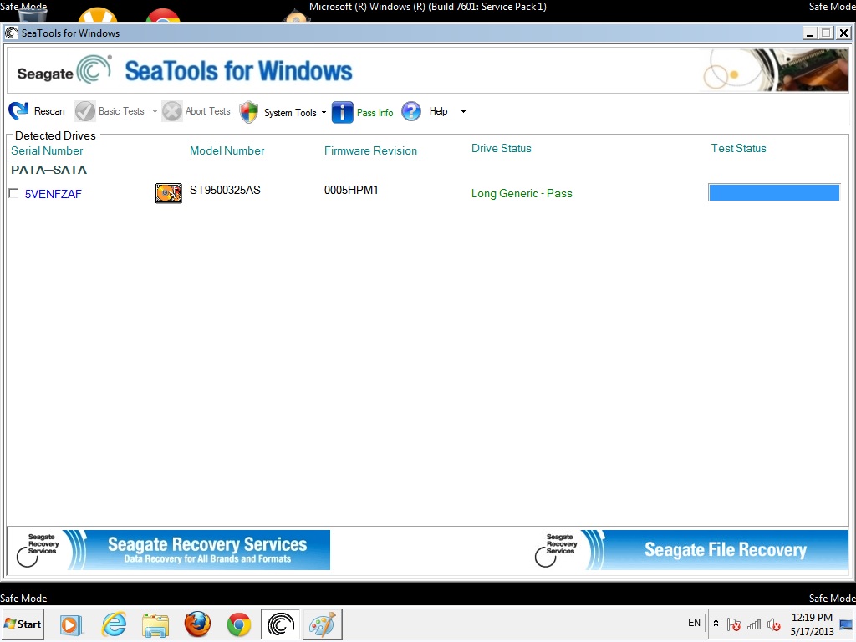Launch Google Chrome from the taskbar

(x=238, y=624)
